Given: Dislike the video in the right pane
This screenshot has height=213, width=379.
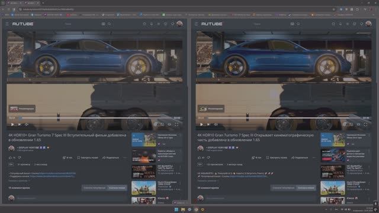Looking at the screenshot, I should point(208,158).
